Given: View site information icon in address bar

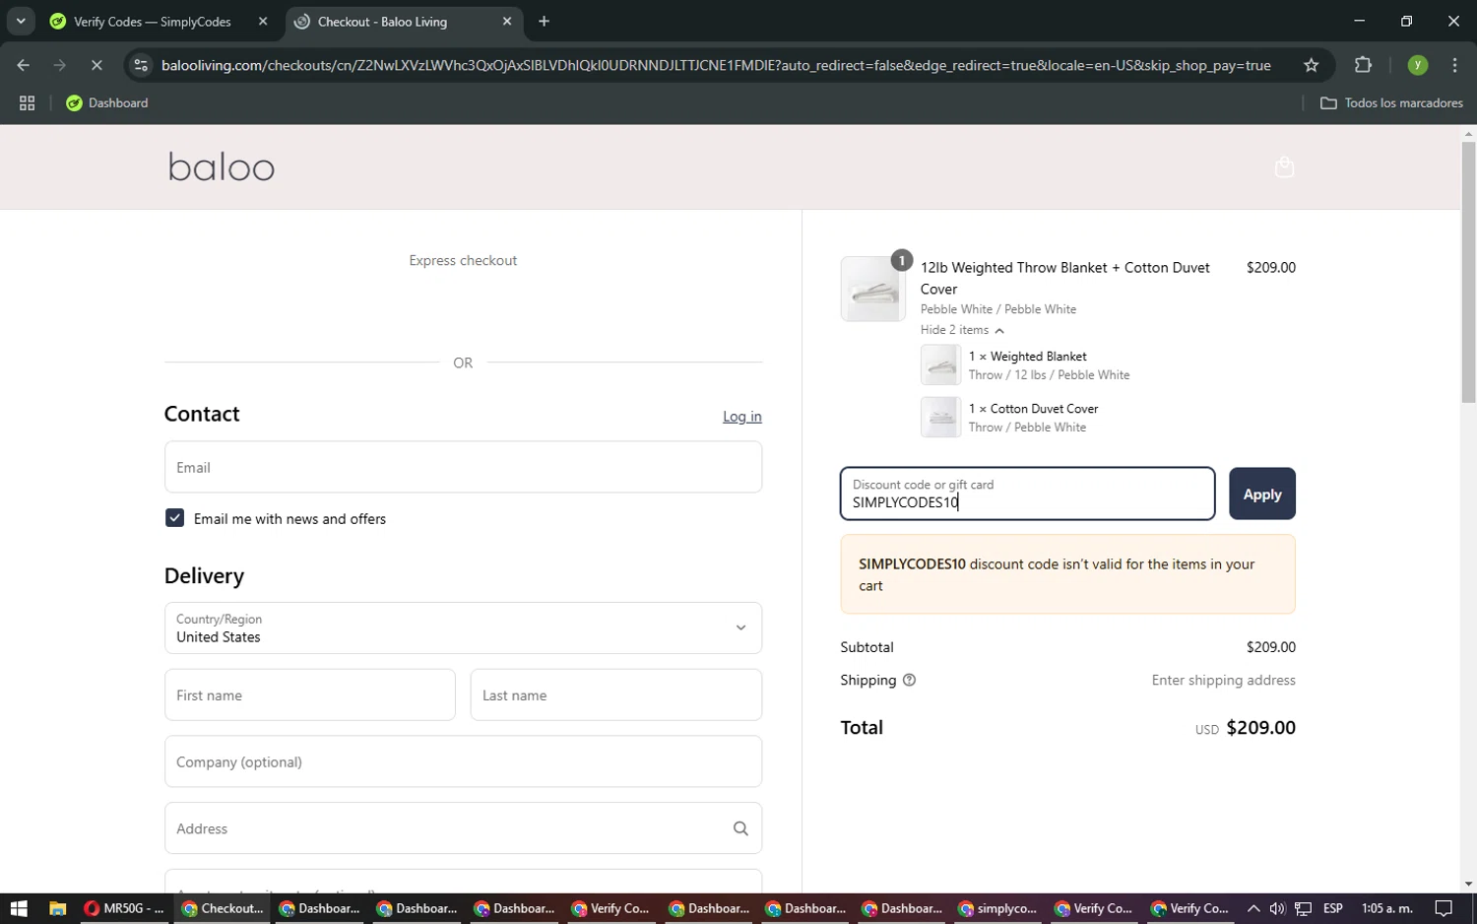Looking at the screenshot, I should click(x=141, y=65).
